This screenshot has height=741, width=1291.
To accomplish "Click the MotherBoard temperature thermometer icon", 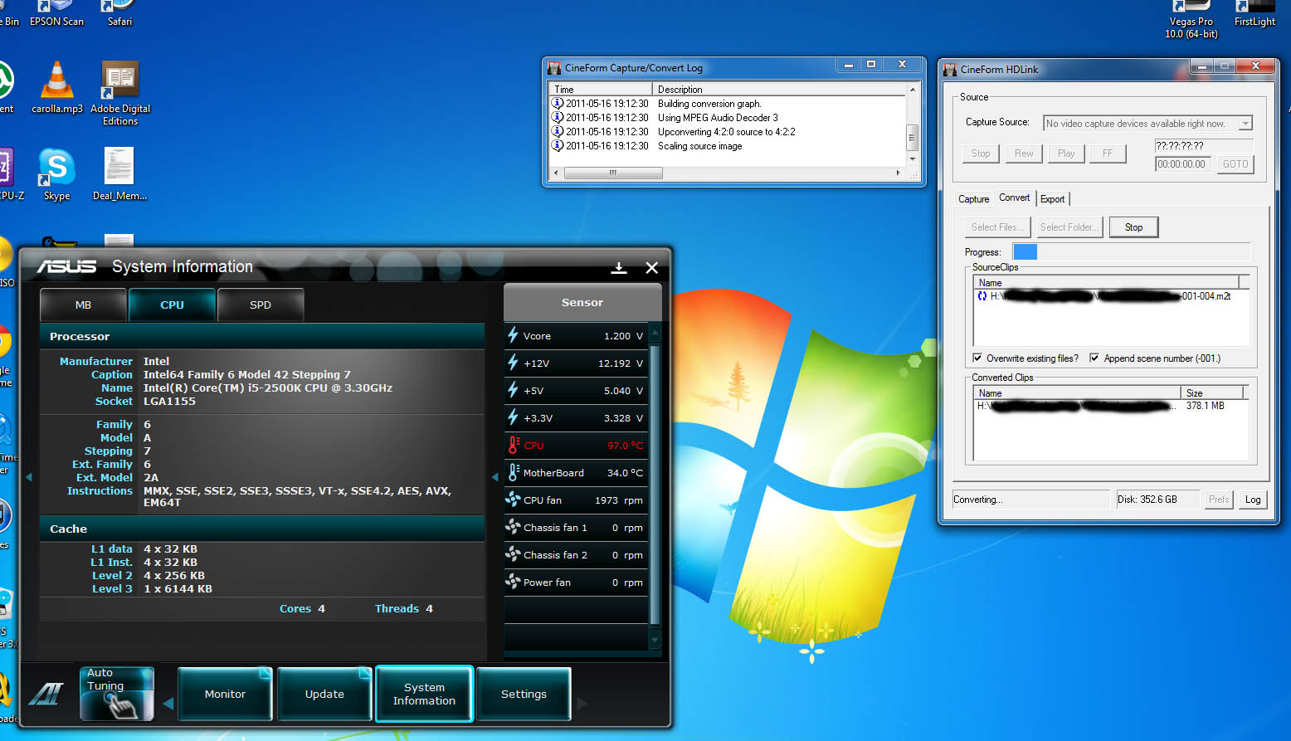I will click(x=513, y=473).
